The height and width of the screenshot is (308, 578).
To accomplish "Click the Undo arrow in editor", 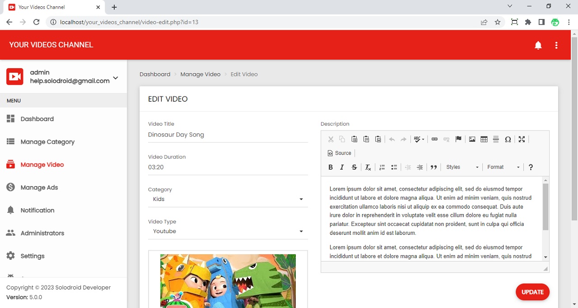I will (x=392, y=139).
